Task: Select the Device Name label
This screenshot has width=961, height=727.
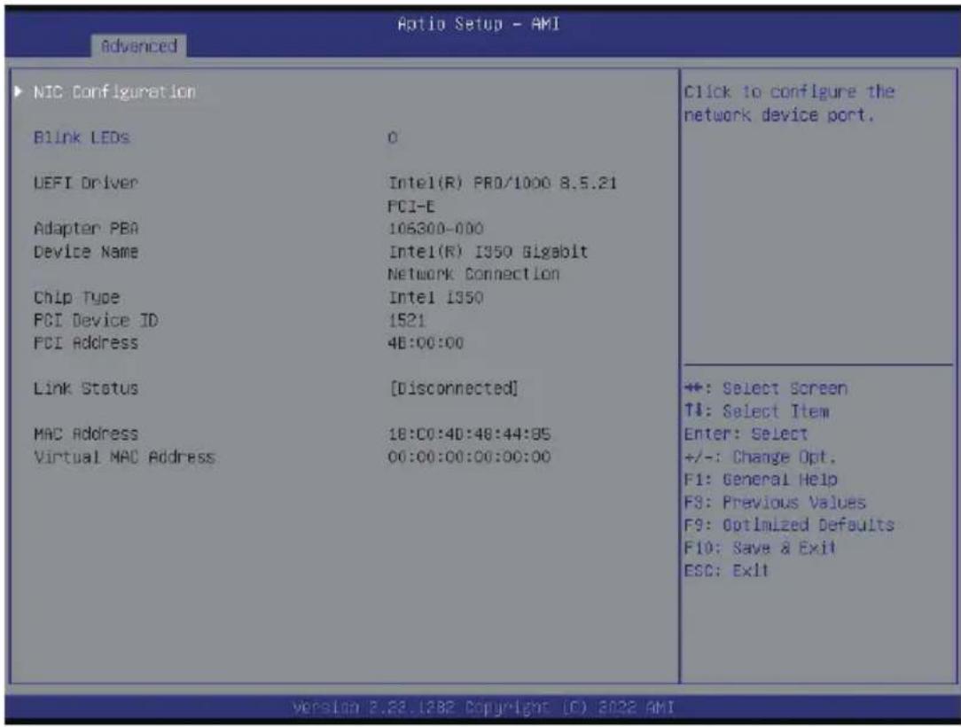Action: 86,251
